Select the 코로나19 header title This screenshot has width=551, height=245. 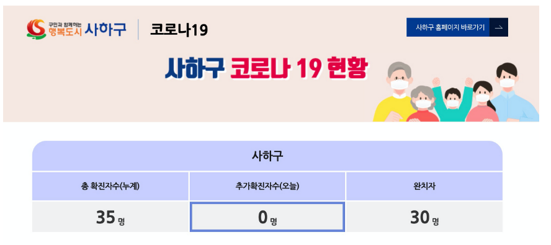pos(179,30)
